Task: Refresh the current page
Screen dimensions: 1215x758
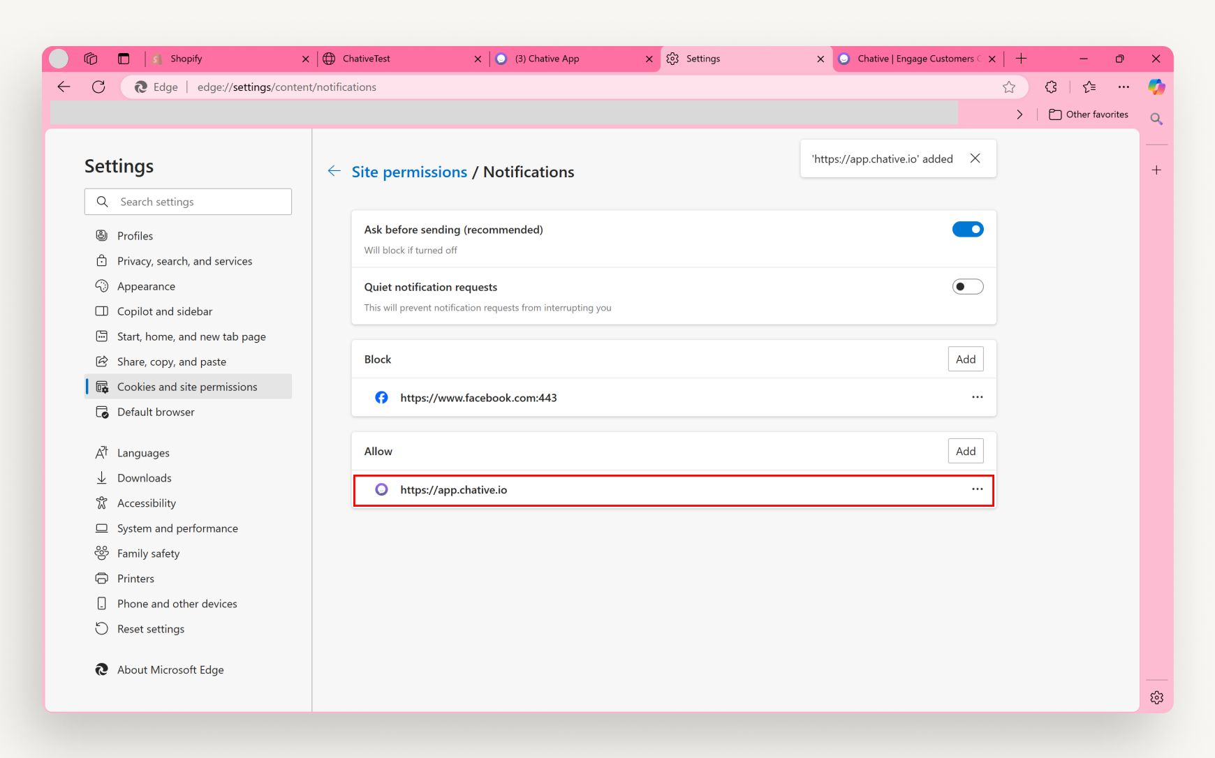Action: 98,87
